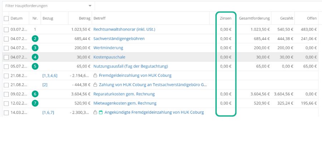Viewport: 322px width, 161px height.
Task: Click the green number 4 badge
Action: pyautogui.click(x=35, y=57)
